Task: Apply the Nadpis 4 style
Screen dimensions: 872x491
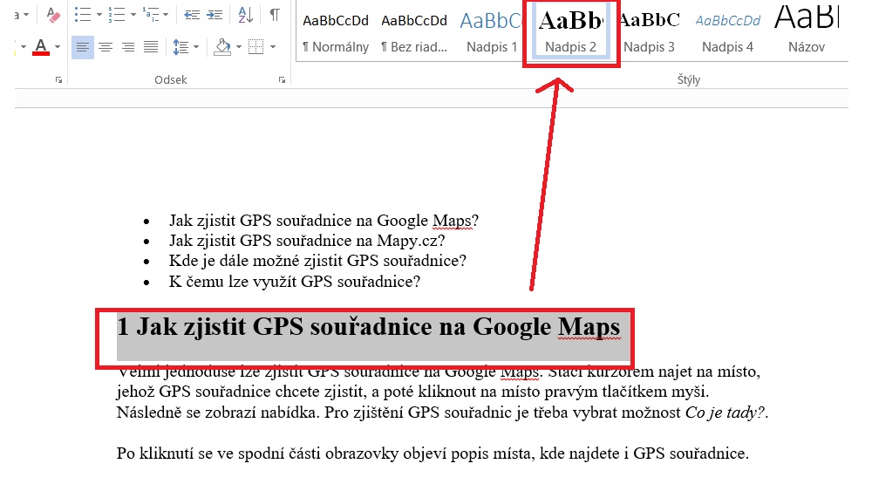Action: click(727, 32)
